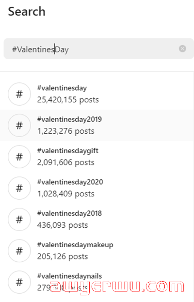The width and height of the screenshot is (194, 302).
Task: Clear the search field with the X icon
Action: click(182, 49)
